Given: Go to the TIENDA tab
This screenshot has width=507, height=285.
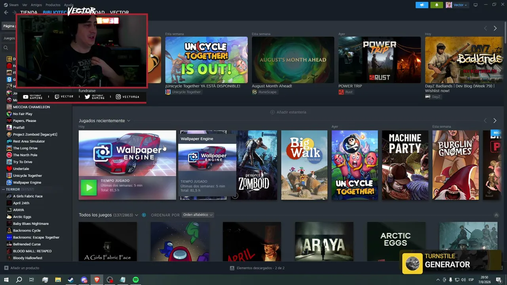Looking at the screenshot, I should (x=29, y=12).
